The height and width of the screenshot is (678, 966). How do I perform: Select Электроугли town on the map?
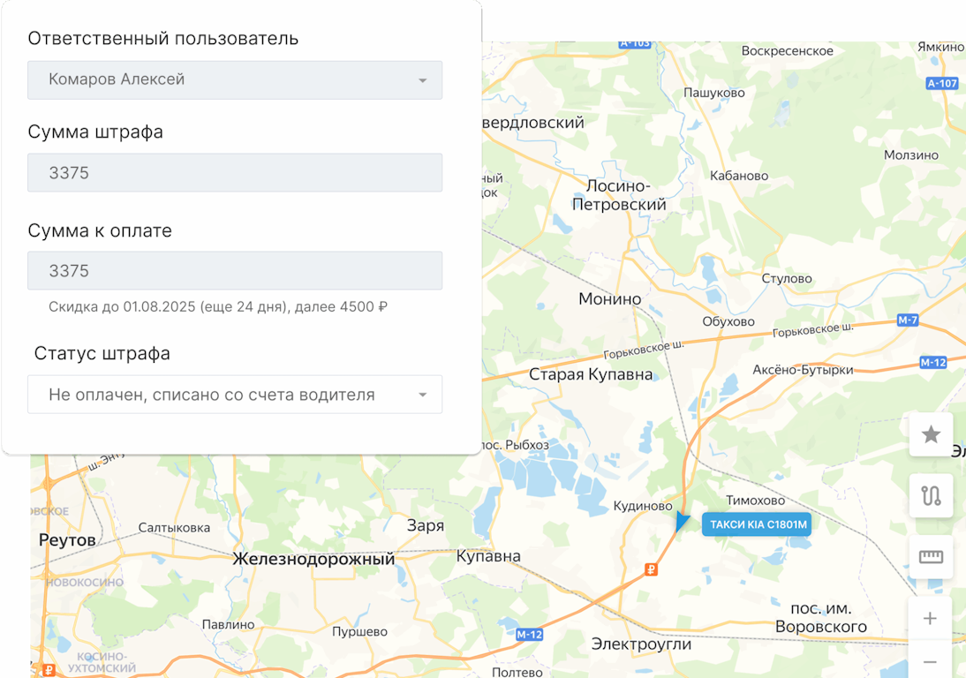(641, 644)
